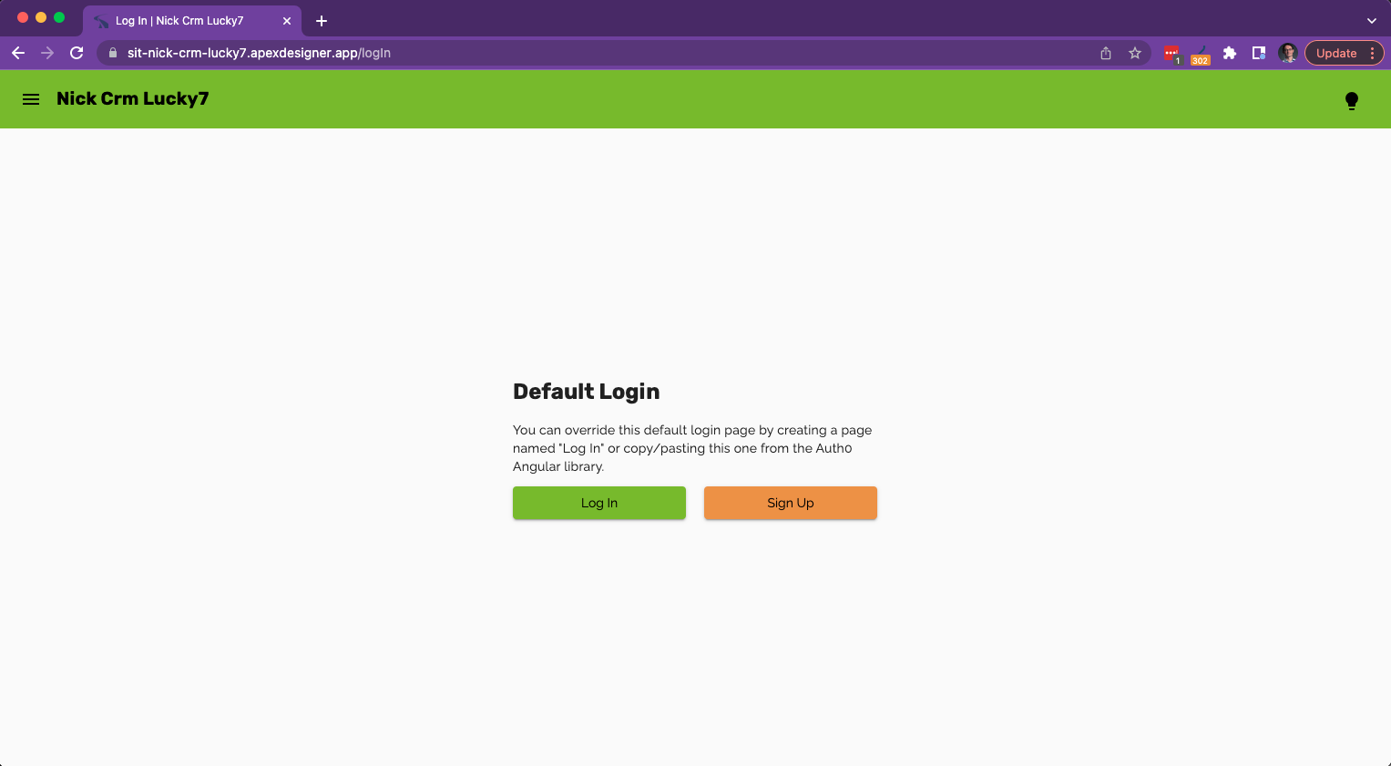Expand the tab search chevron
The width and height of the screenshot is (1391, 766).
pos(1372,21)
